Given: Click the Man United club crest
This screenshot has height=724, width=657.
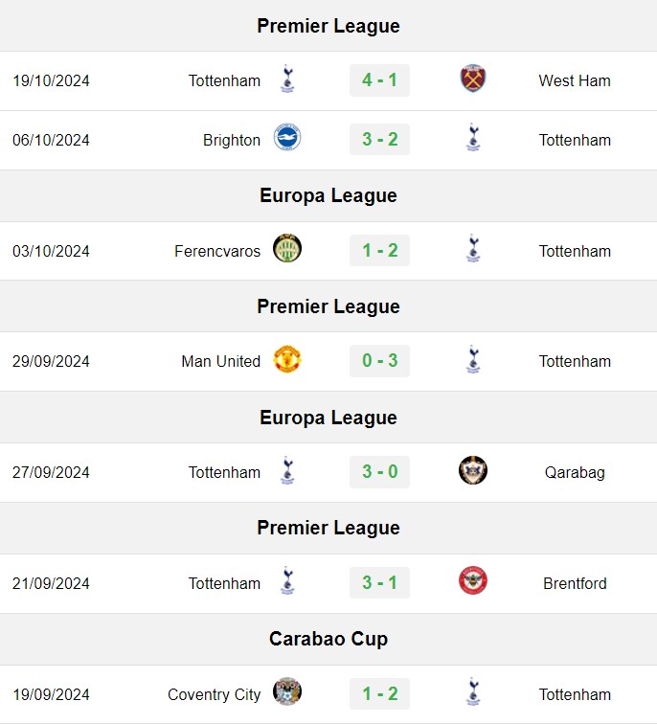Looking at the screenshot, I should click(x=287, y=359).
